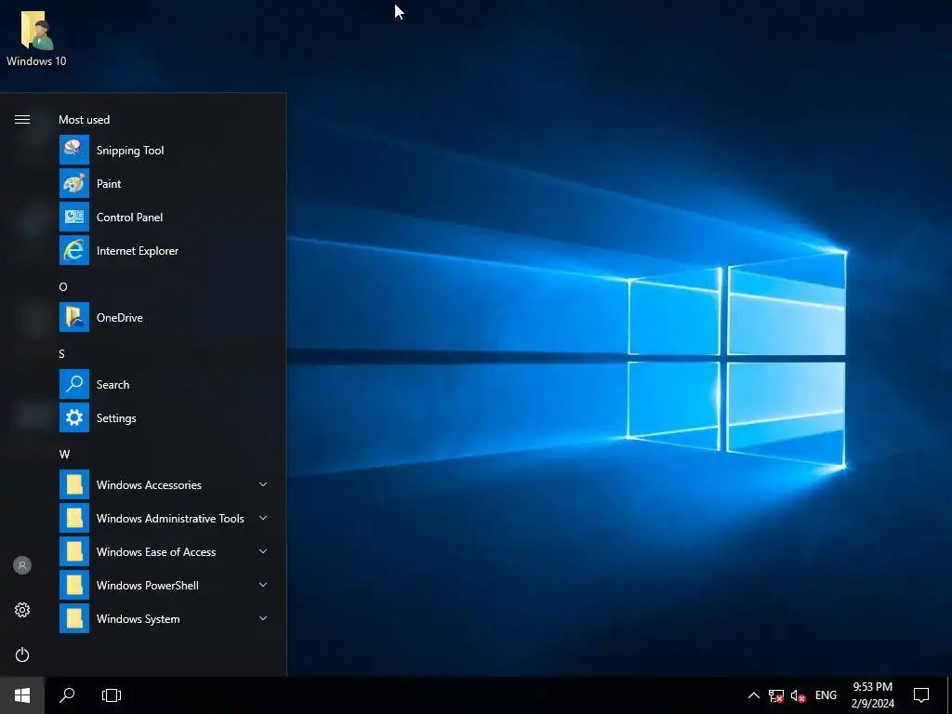Click the Windows Administrative Tools folder icon
This screenshot has width=952, height=714.
(74, 518)
